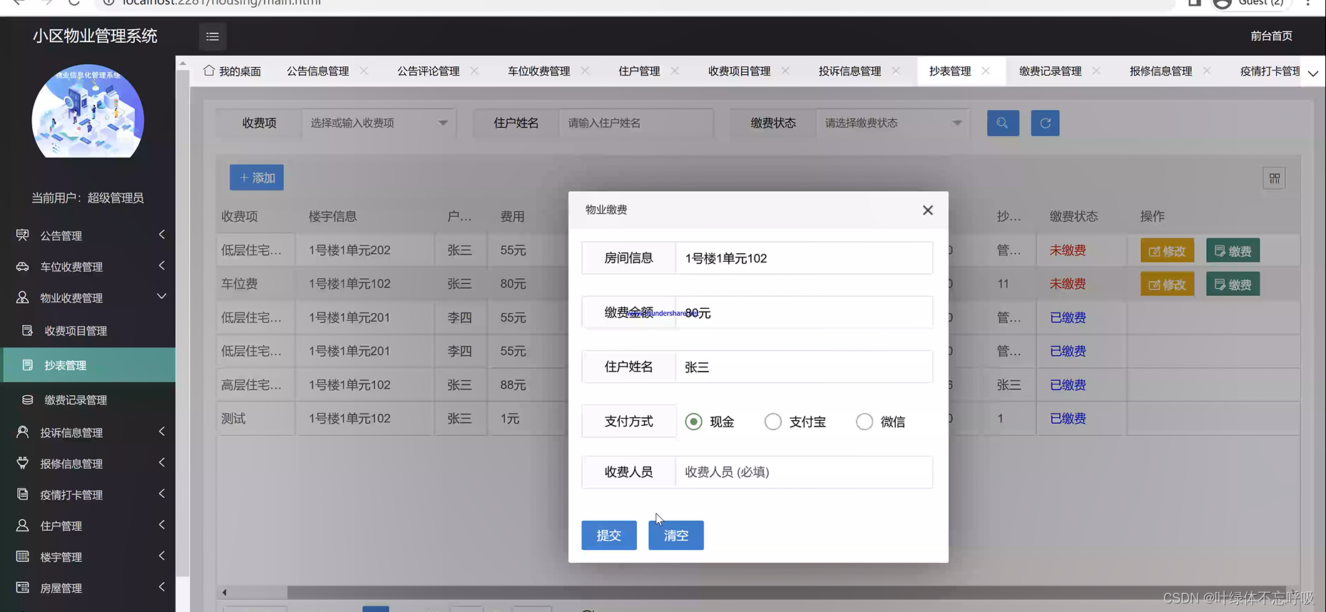Click the system logo avatar image
The image size is (1326, 612).
click(88, 111)
